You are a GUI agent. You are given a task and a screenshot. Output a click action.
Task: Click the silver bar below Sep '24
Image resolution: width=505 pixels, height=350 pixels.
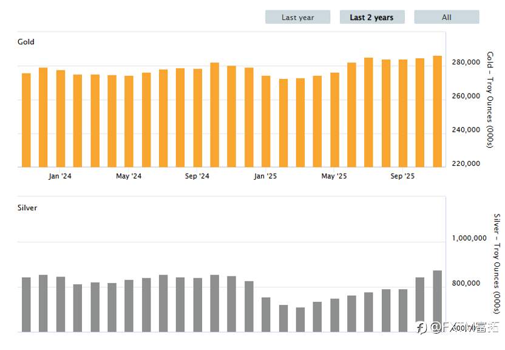click(197, 305)
